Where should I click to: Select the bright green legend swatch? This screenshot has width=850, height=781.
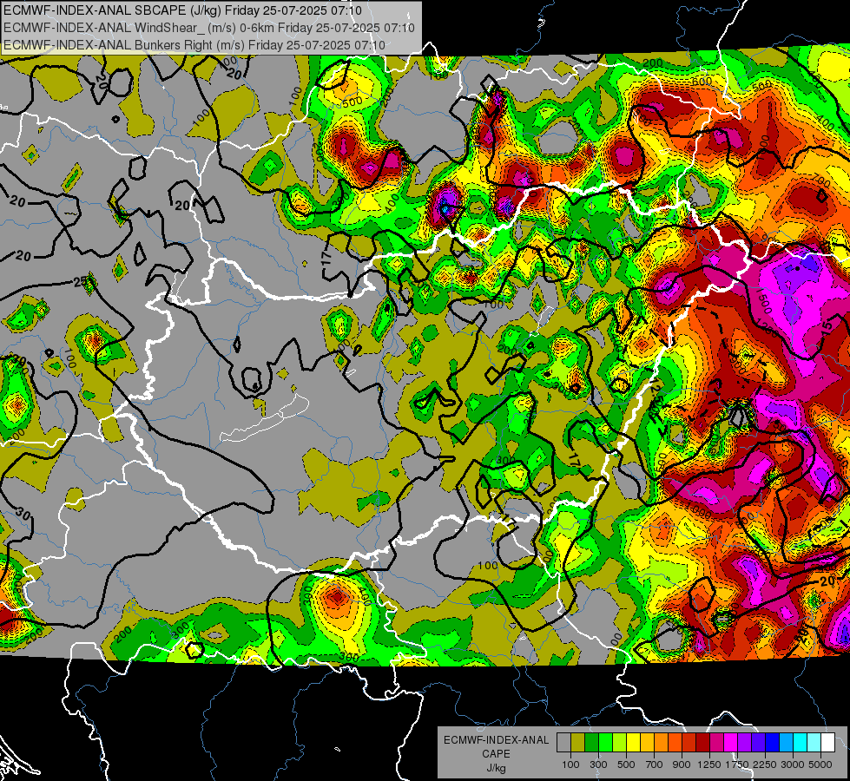click(605, 743)
